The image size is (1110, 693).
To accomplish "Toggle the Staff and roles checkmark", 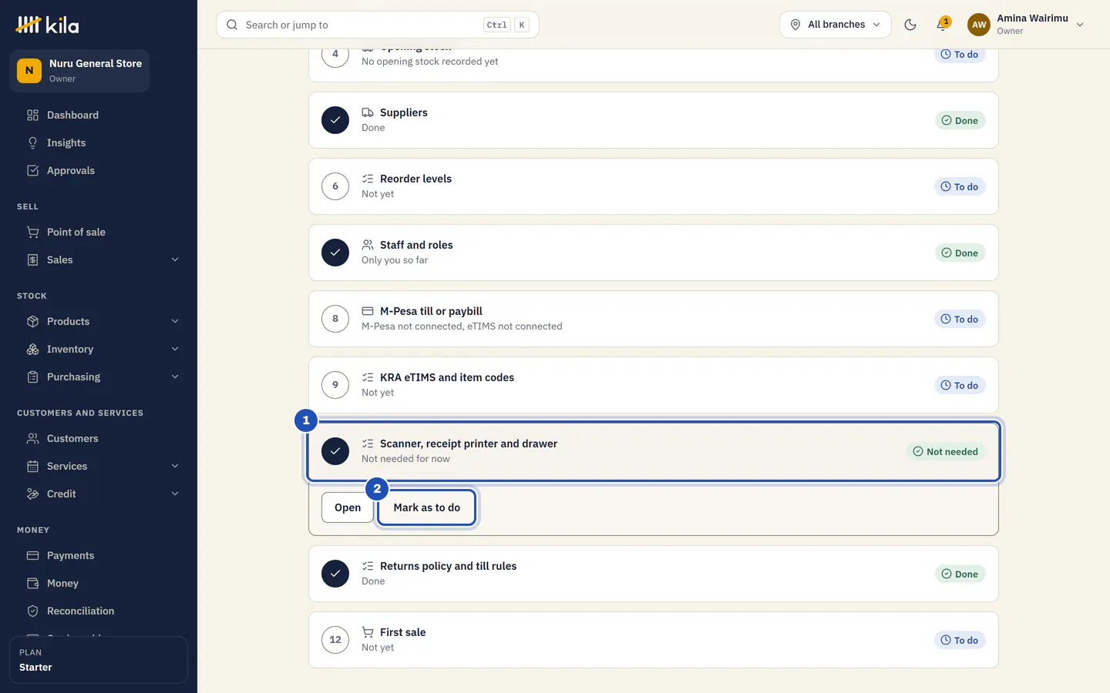I will pyautogui.click(x=335, y=253).
